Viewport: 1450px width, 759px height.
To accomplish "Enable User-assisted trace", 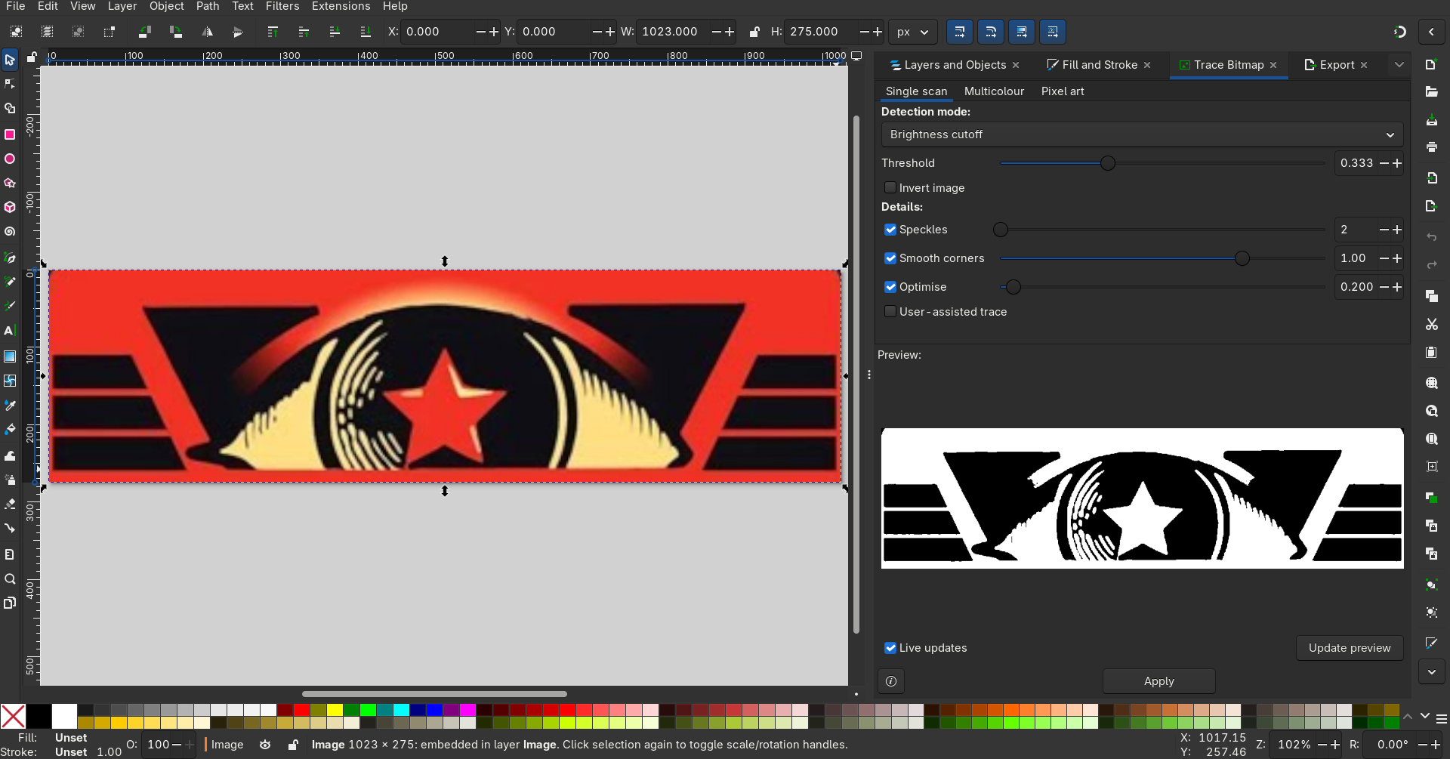I will (890, 312).
